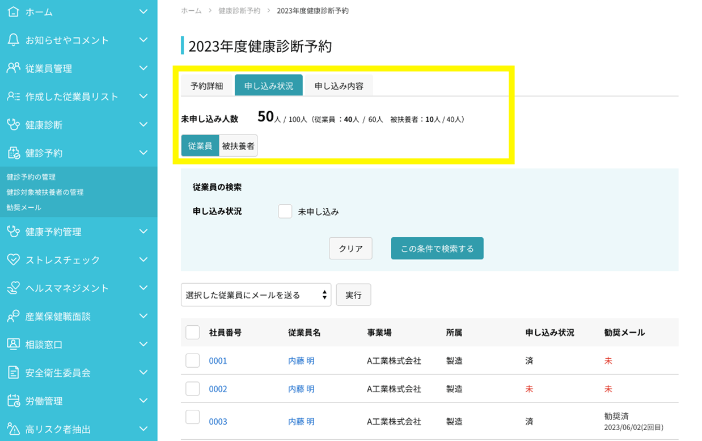
Task: Click the 実行 button
Action: tap(353, 295)
